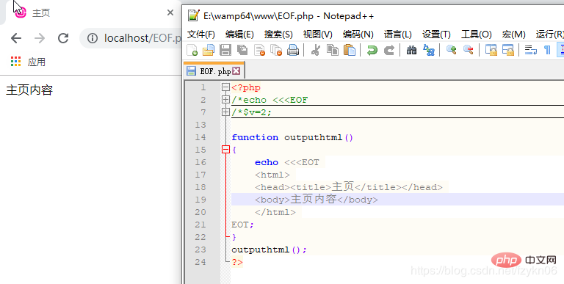Viewport: 564px width, 284px height.
Task: Close the 主页 browser tab
Action: coord(170,12)
